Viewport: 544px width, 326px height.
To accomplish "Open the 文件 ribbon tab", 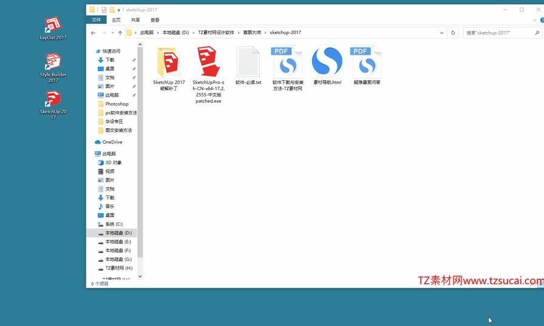I will 97,20.
